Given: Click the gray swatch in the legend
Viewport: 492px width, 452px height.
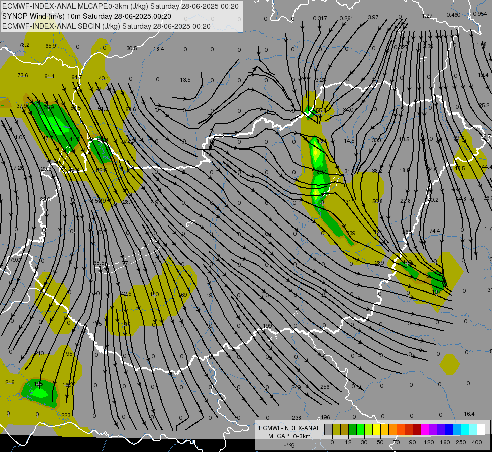Looking at the screenshot, I should pos(329,429).
